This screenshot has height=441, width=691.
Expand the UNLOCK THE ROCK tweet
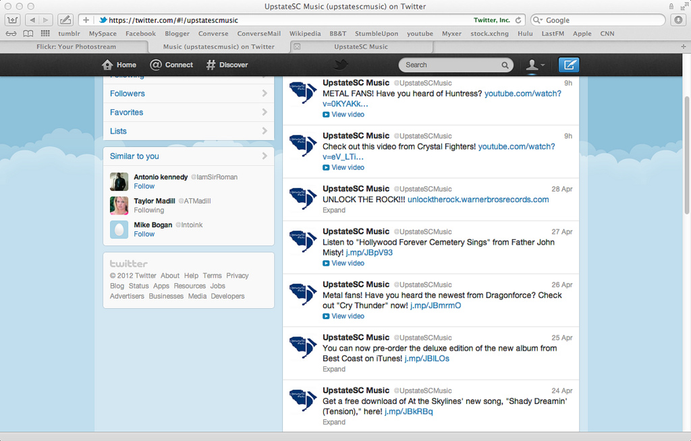click(333, 210)
